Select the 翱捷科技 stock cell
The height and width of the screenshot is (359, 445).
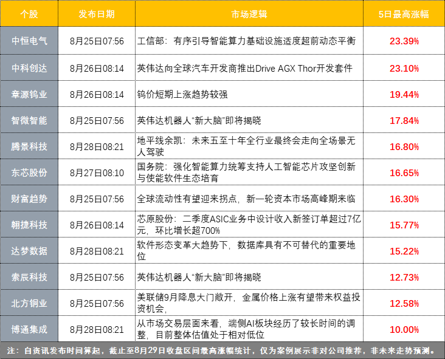(x=29, y=225)
